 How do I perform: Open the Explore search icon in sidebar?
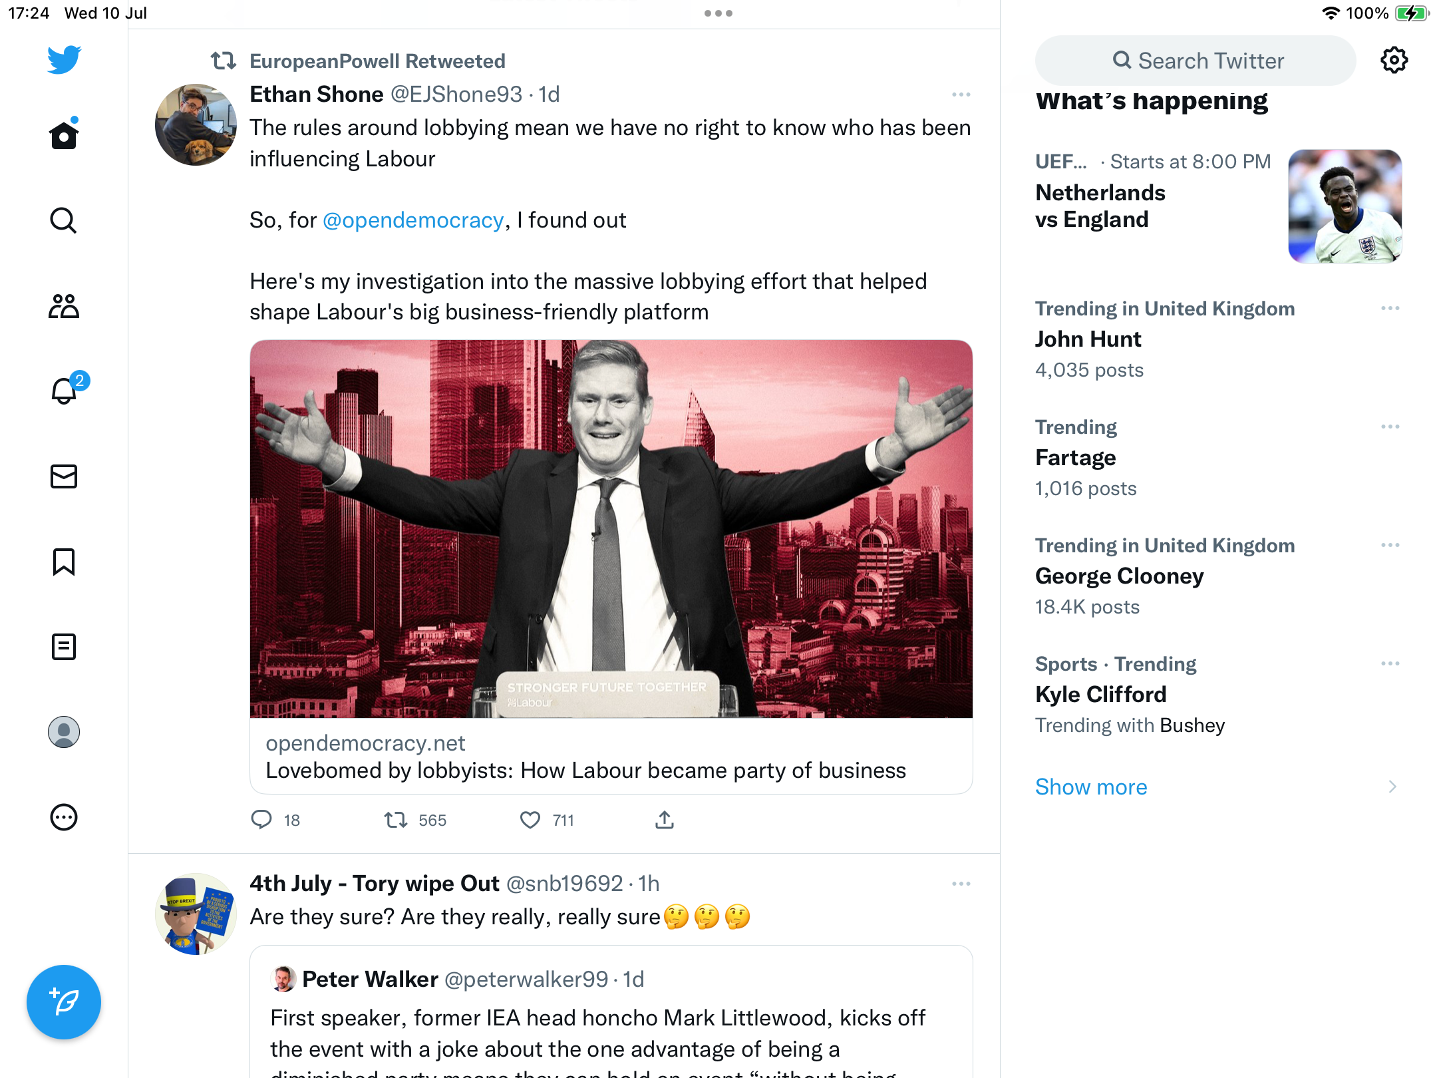(64, 220)
